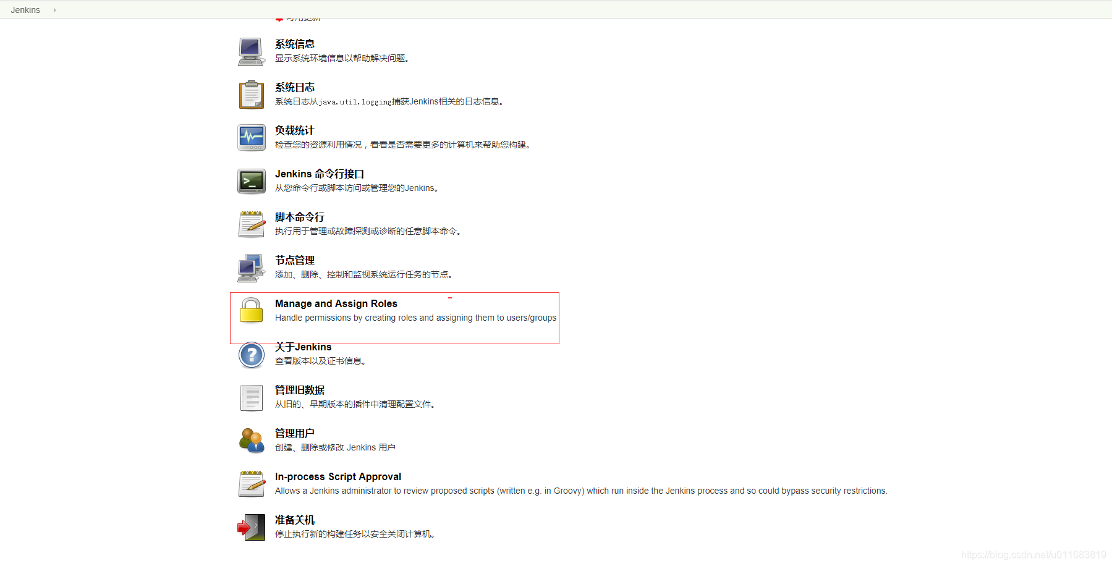1112x566 pixels.
Task: Click text '停止执行新的构建任务以安全关闭计算机。'
Action: (x=356, y=534)
